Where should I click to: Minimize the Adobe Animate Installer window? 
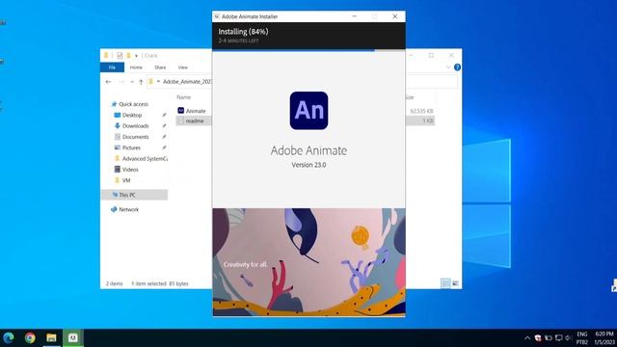coord(354,16)
